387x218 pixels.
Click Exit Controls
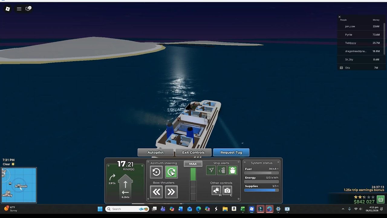click(193, 153)
